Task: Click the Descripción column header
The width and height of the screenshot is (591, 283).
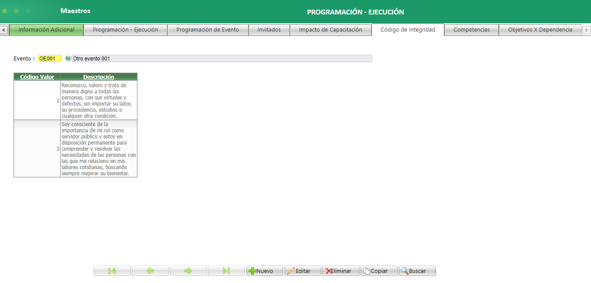Action: [98, 76]
